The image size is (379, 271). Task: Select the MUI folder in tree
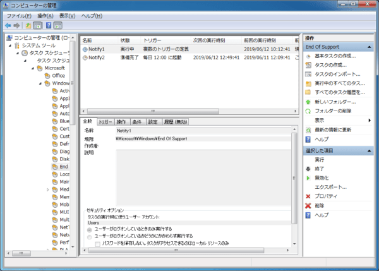click(64, 212)
